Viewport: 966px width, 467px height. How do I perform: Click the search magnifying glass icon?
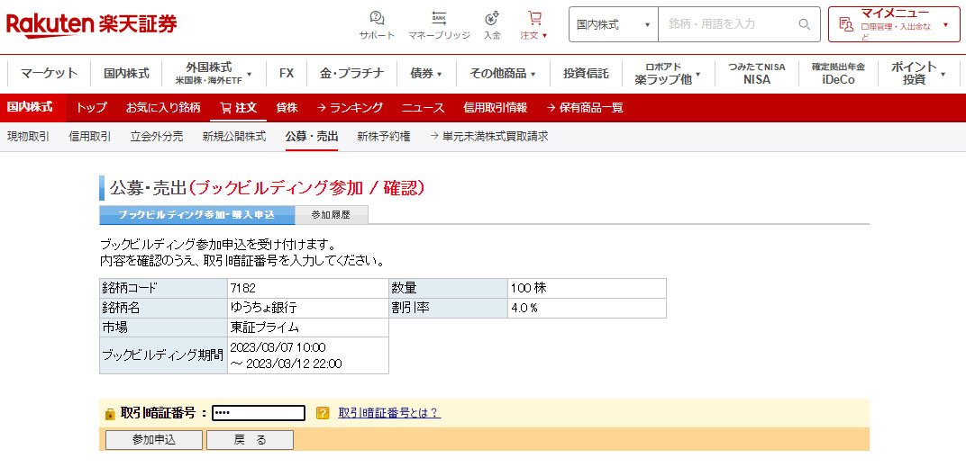tap(804, 24)
